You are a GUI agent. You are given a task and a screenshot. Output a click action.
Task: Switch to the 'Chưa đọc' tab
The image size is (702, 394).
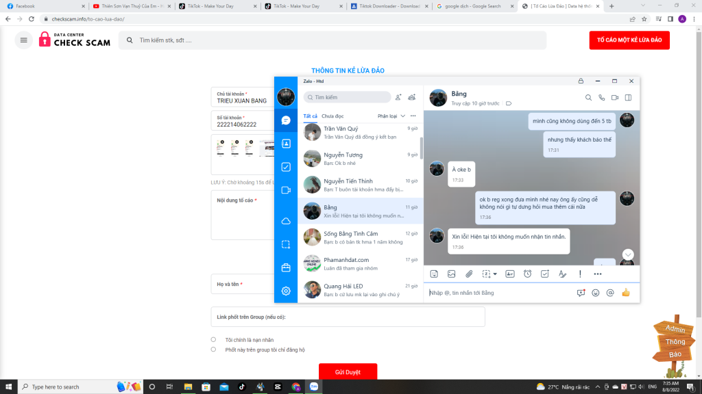pos(332,116)
